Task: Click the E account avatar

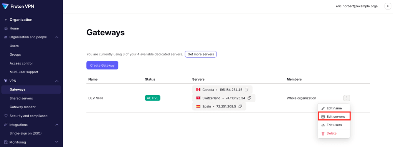Action: click(388, 7)
